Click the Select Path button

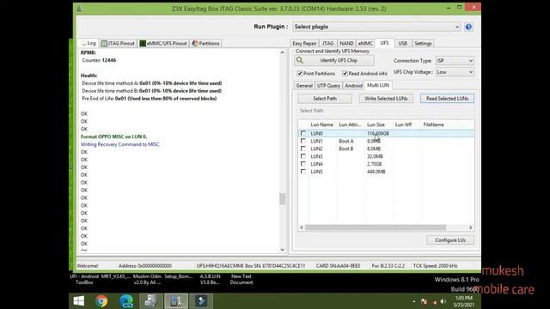tap(325, 99)
